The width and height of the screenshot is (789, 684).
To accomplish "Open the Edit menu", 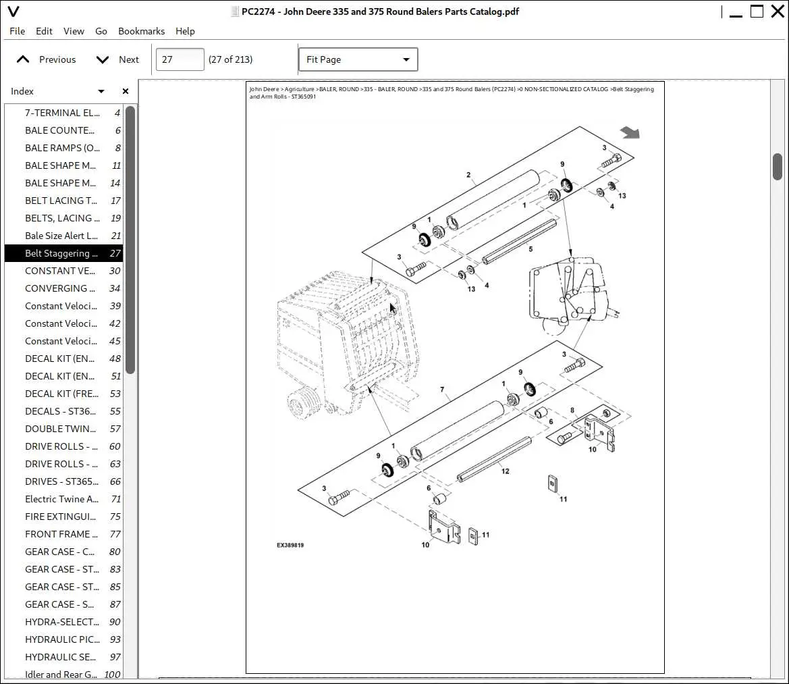I will point(44,31).
